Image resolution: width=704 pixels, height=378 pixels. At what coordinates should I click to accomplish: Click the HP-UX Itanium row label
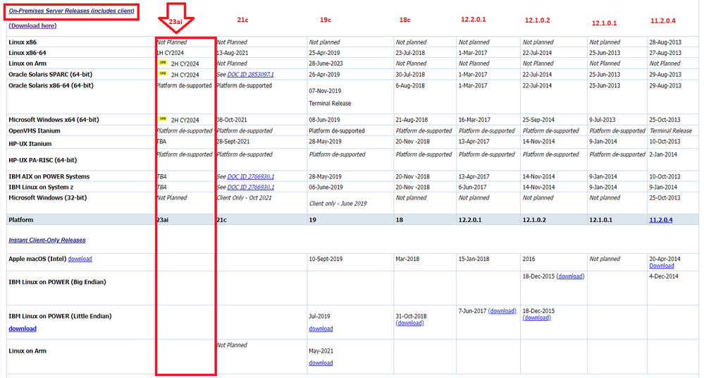coord(30,144)
